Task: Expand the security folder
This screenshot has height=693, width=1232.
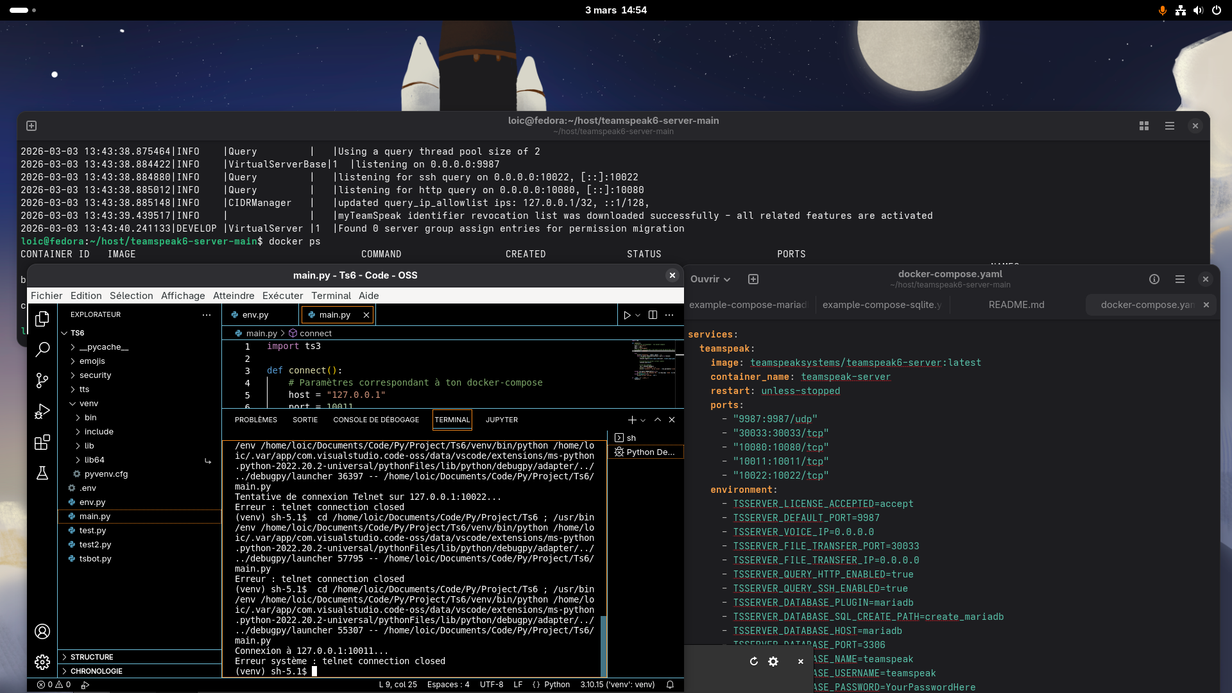Action: pyautogui.click(x=95, y=375)
